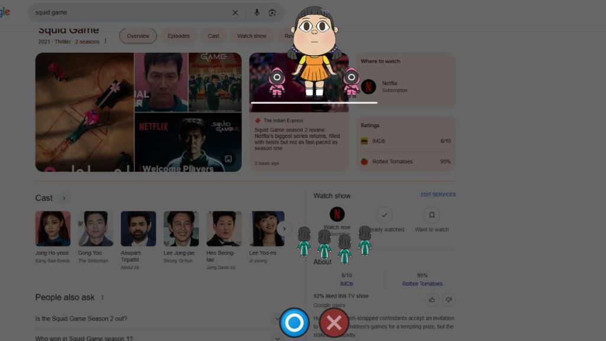Mark show as Already watched
The width and height of the screenshot is (606, 341).
pos(384,215)
